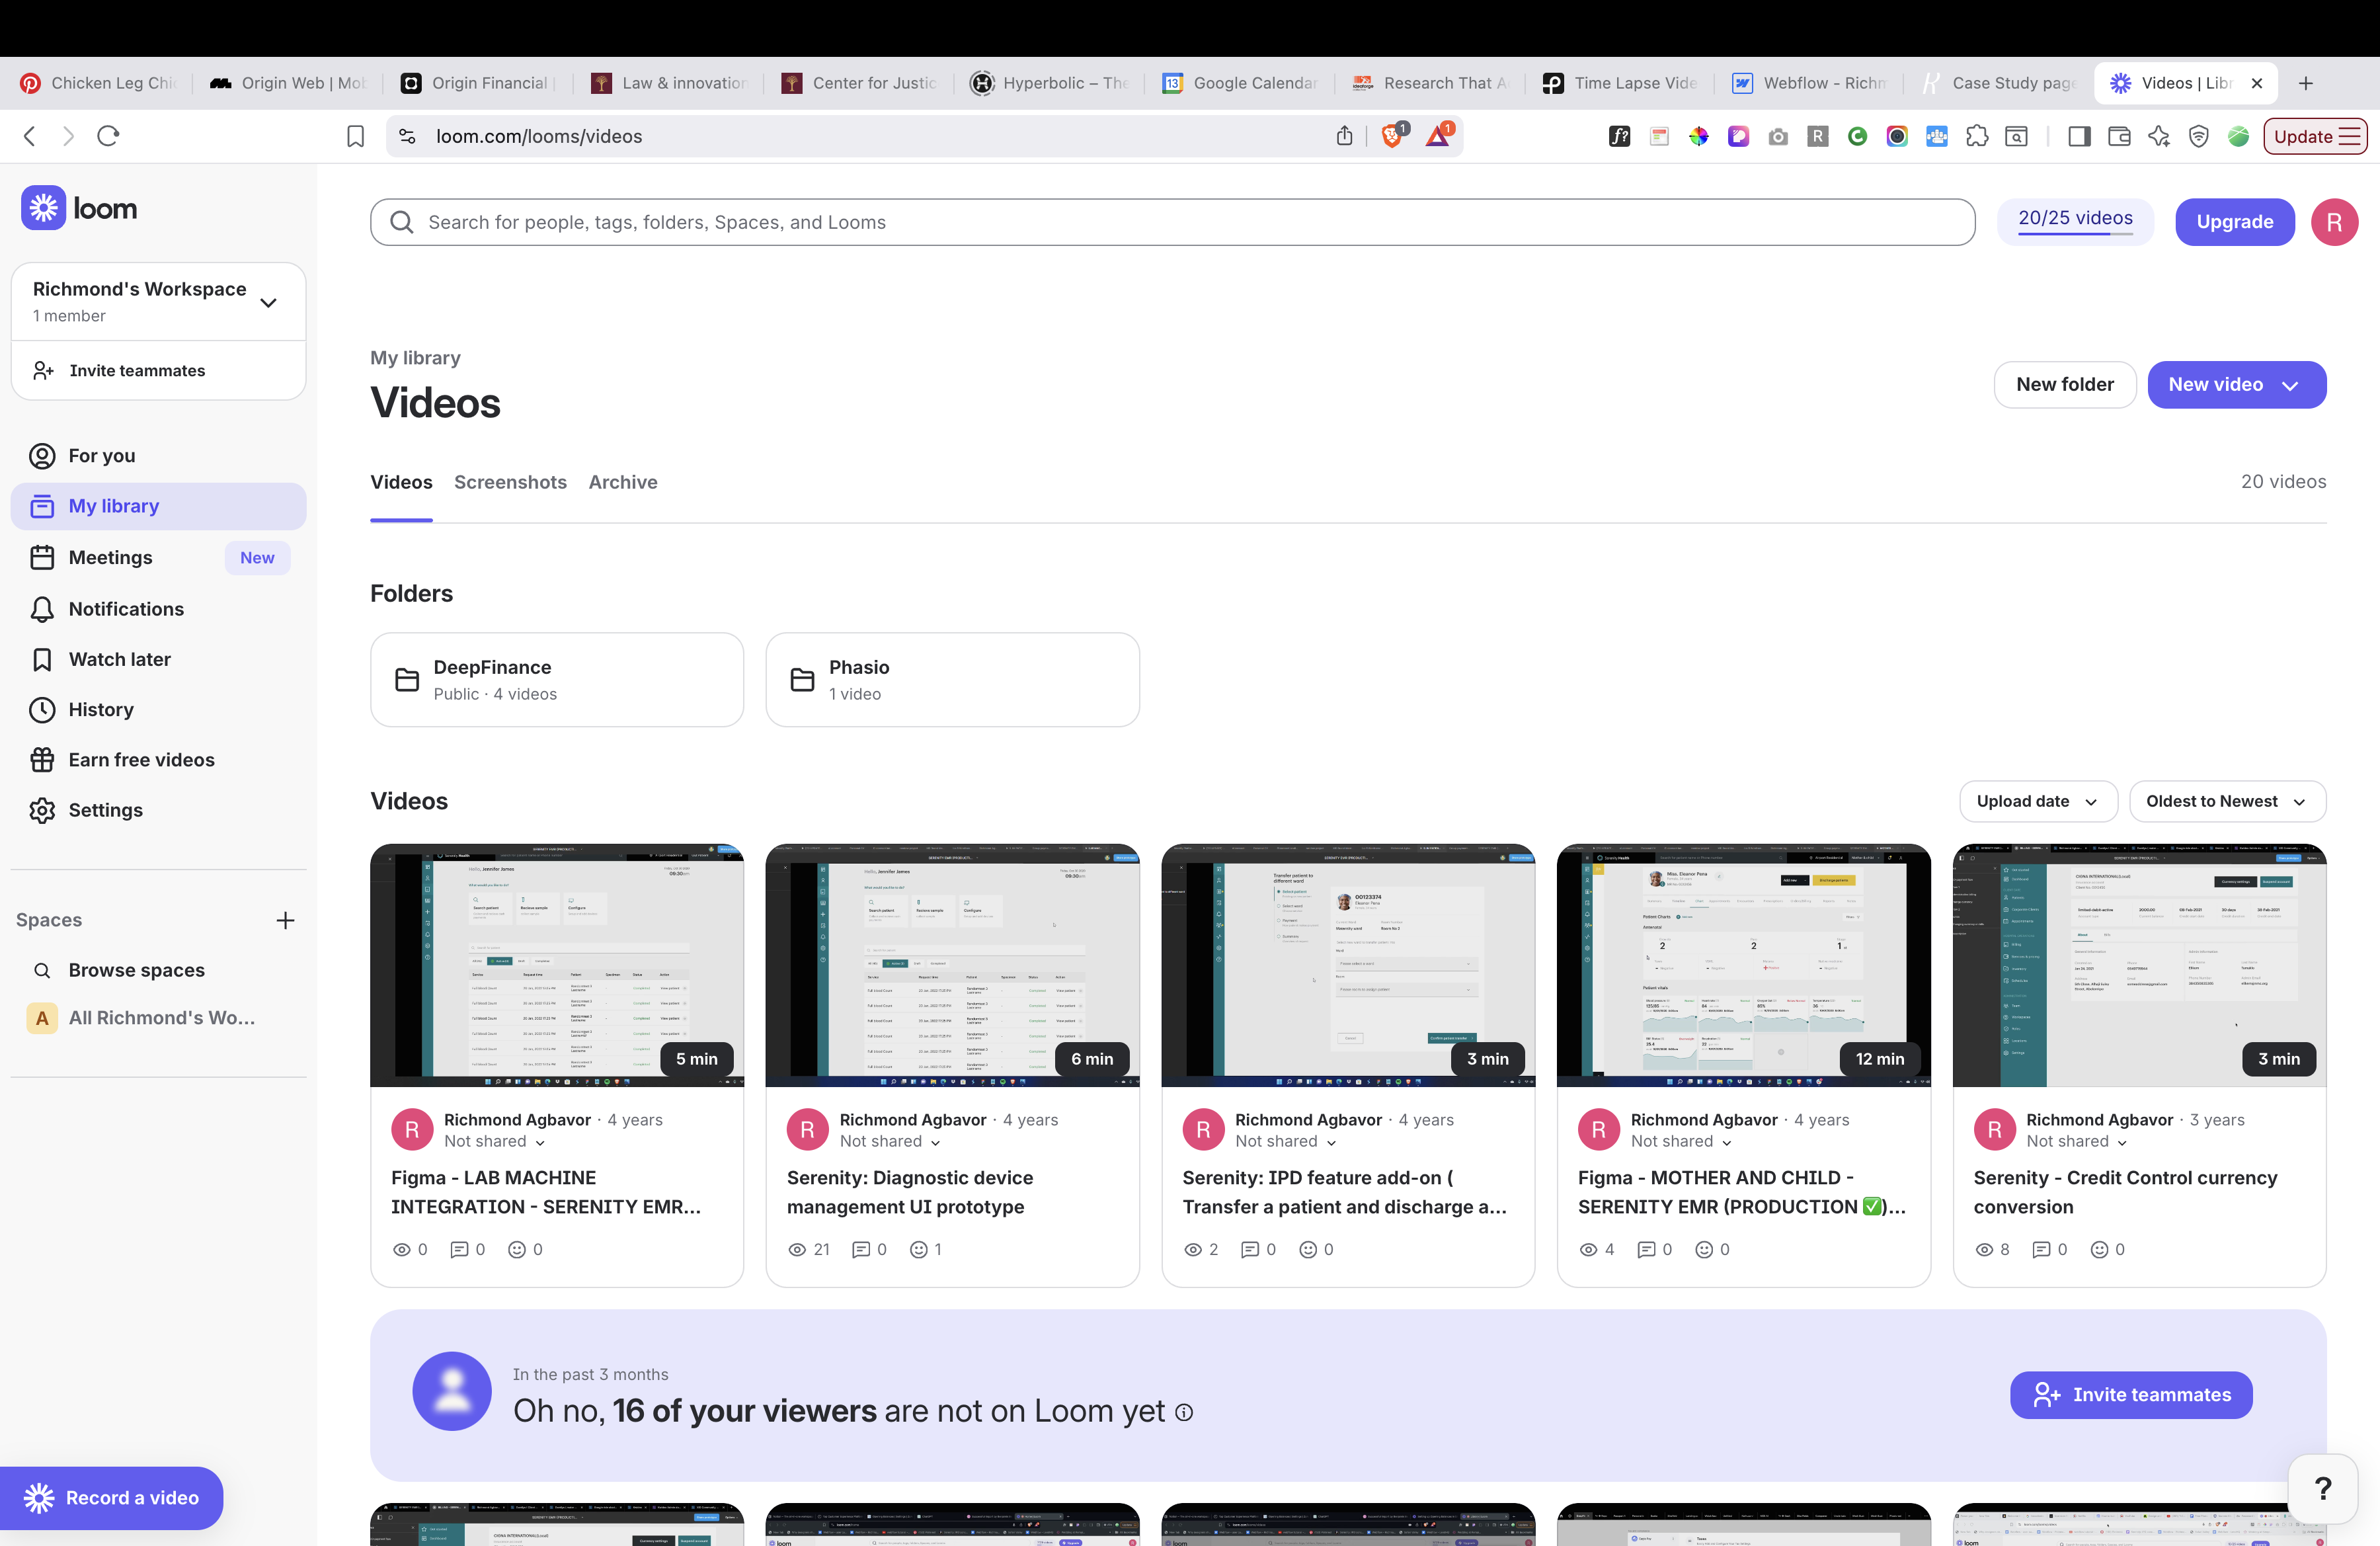Open Watch later bookmark item

coord(42,659)
